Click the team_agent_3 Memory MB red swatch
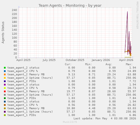The image size is (140, 125). [x=5, y=91]
